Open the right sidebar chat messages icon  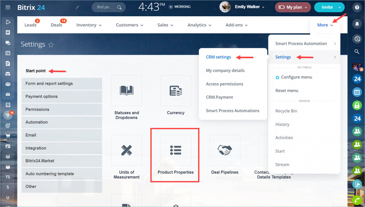(357, 39)
